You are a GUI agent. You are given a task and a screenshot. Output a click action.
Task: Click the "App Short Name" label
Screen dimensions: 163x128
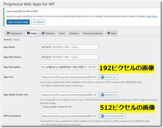12,57
